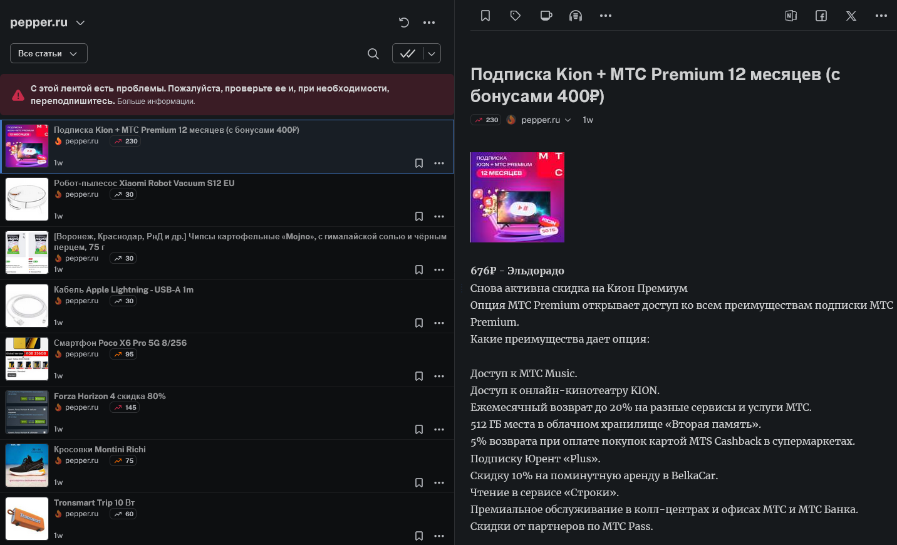The image size is (897, 545).
Task: Share the article on Facebook
Action: pos(821,16)
